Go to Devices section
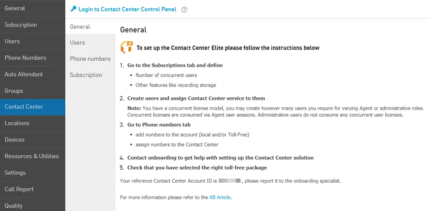429x211 pixels. pos(32,140)
